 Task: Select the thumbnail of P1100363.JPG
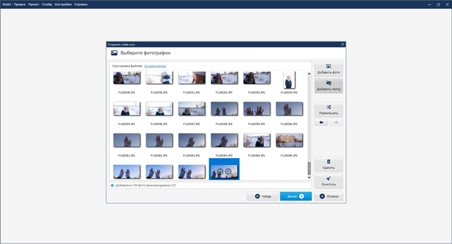pyautogui.click(x=192, y=140)
